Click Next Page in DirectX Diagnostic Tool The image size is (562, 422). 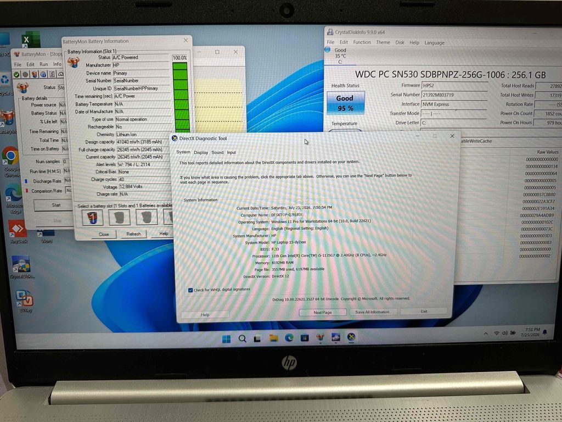point(323,313)
